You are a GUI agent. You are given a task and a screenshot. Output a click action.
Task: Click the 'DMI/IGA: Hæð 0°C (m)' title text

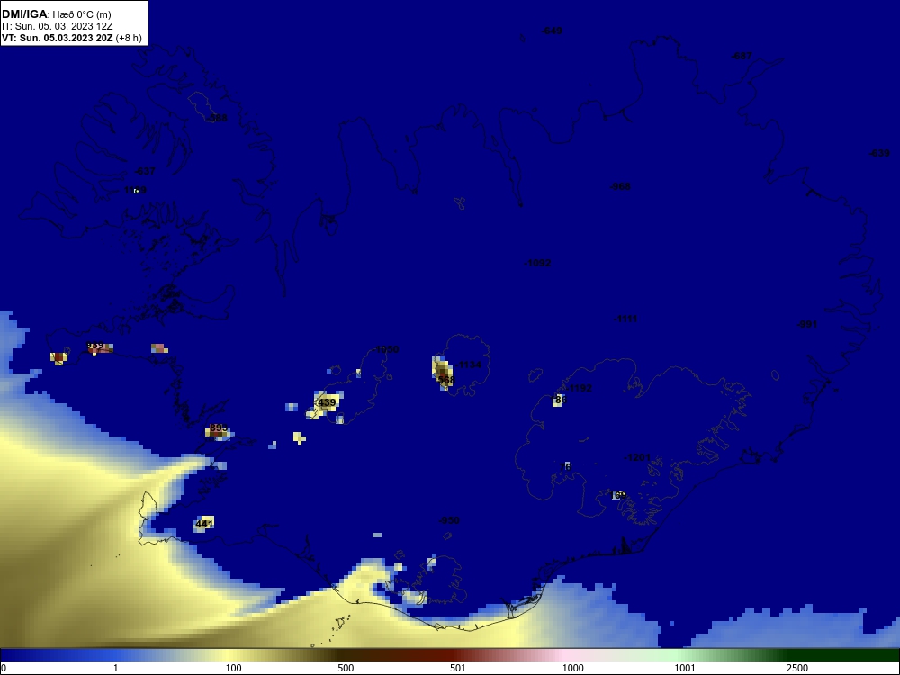[56, 14]
